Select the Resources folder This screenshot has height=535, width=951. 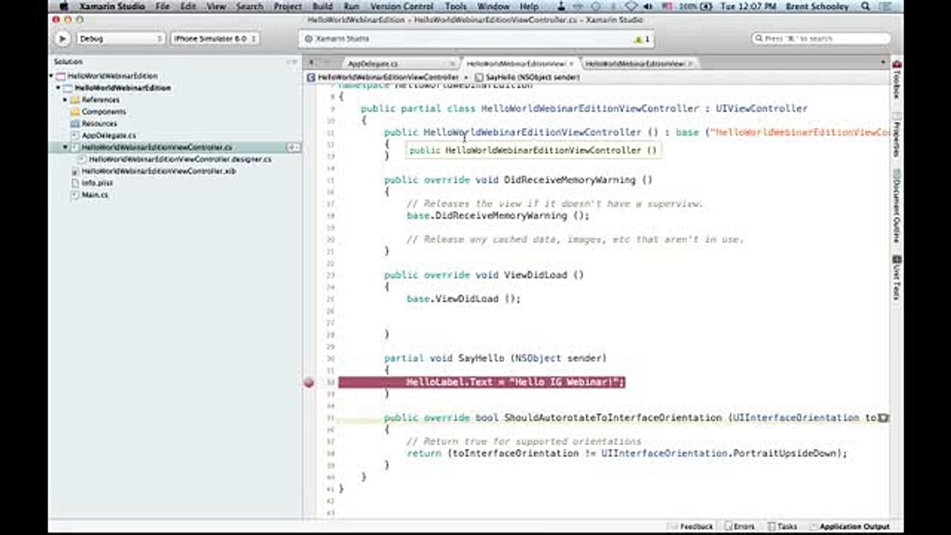tap(99, 123)
